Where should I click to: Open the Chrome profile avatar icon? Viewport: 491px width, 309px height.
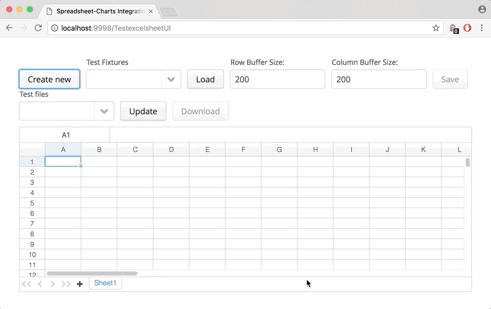tap(482, 9)
